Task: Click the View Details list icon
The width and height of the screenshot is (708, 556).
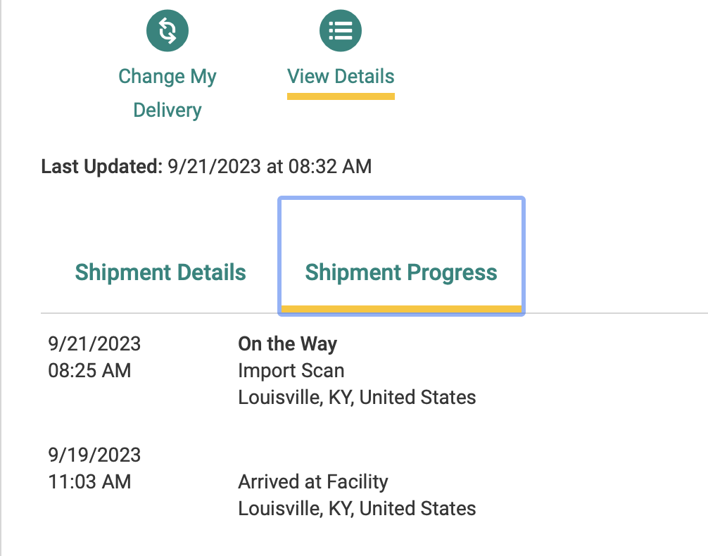Action: (x=341, y=31)
